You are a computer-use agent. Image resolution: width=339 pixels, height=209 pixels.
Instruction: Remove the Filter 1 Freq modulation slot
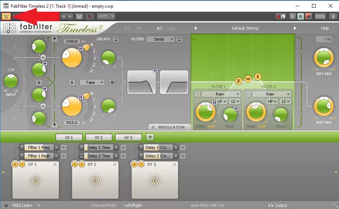click(x=56, y=148)
